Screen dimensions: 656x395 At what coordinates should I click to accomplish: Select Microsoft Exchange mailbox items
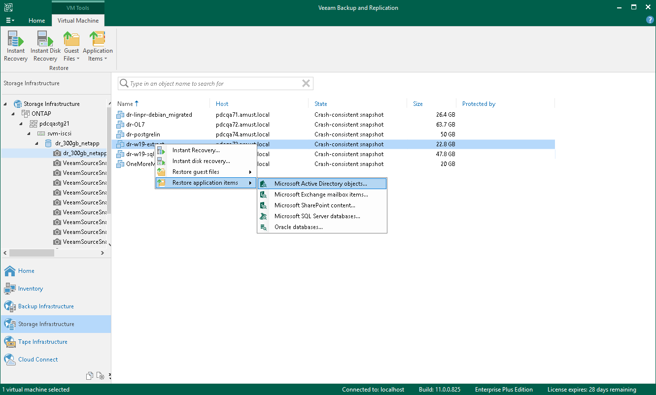321,195
